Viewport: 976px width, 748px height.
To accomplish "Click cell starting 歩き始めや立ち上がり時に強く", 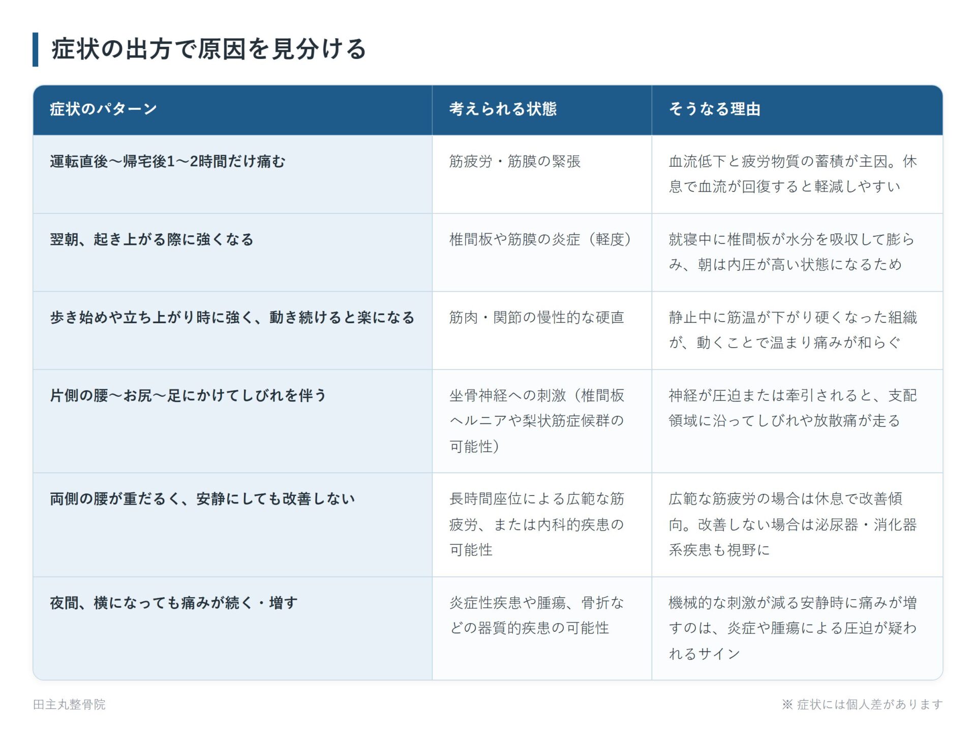I will click(x=232, y=330).
